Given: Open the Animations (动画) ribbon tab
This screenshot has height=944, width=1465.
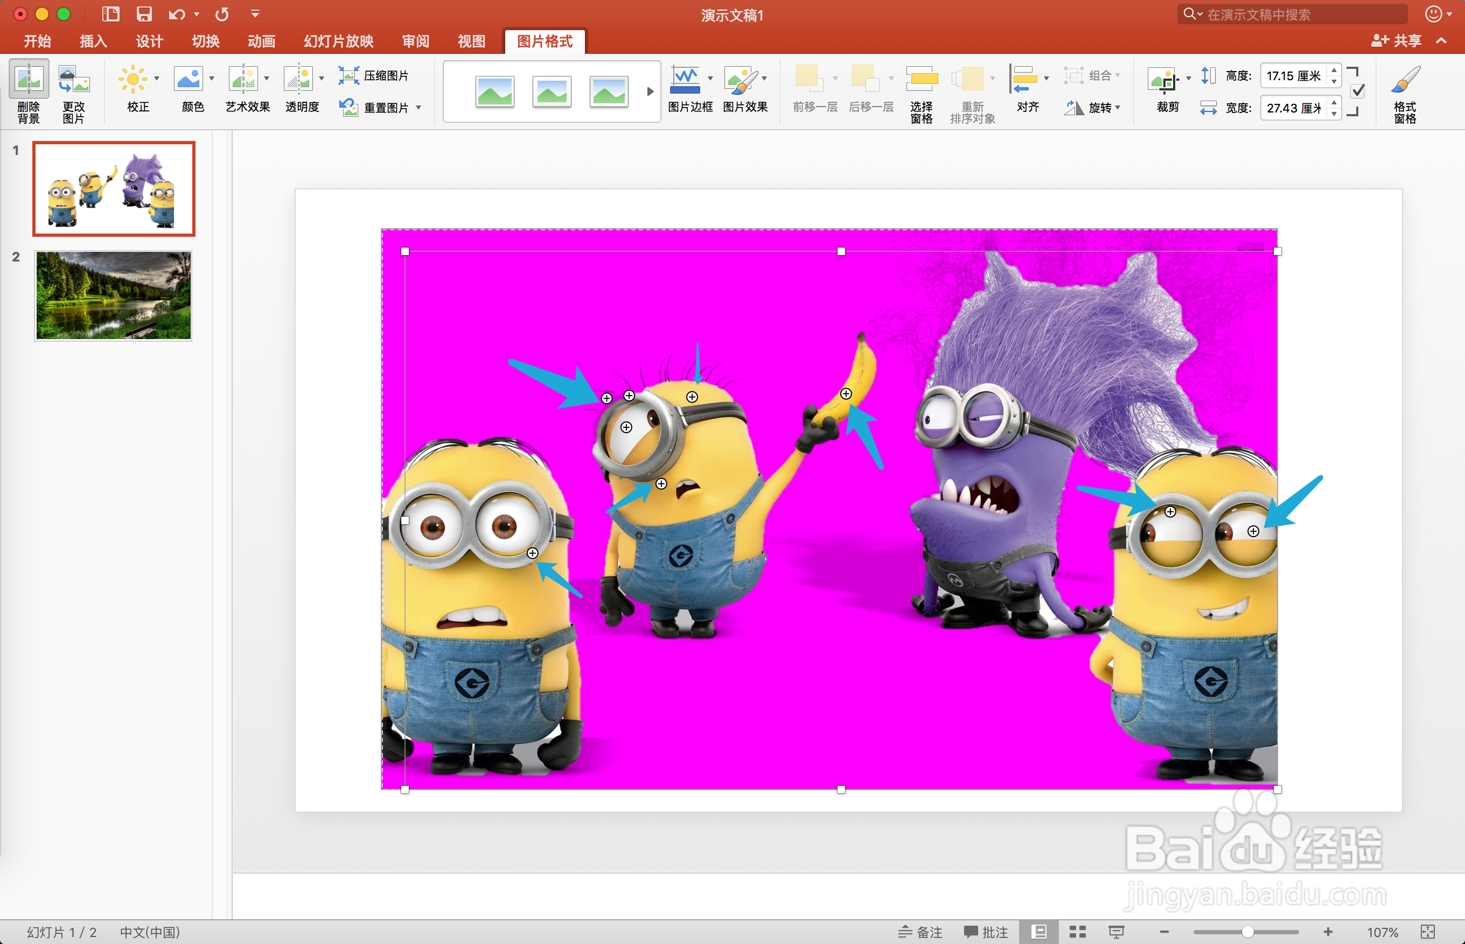Looking at the screenshot, I should [x=261, y=41].
